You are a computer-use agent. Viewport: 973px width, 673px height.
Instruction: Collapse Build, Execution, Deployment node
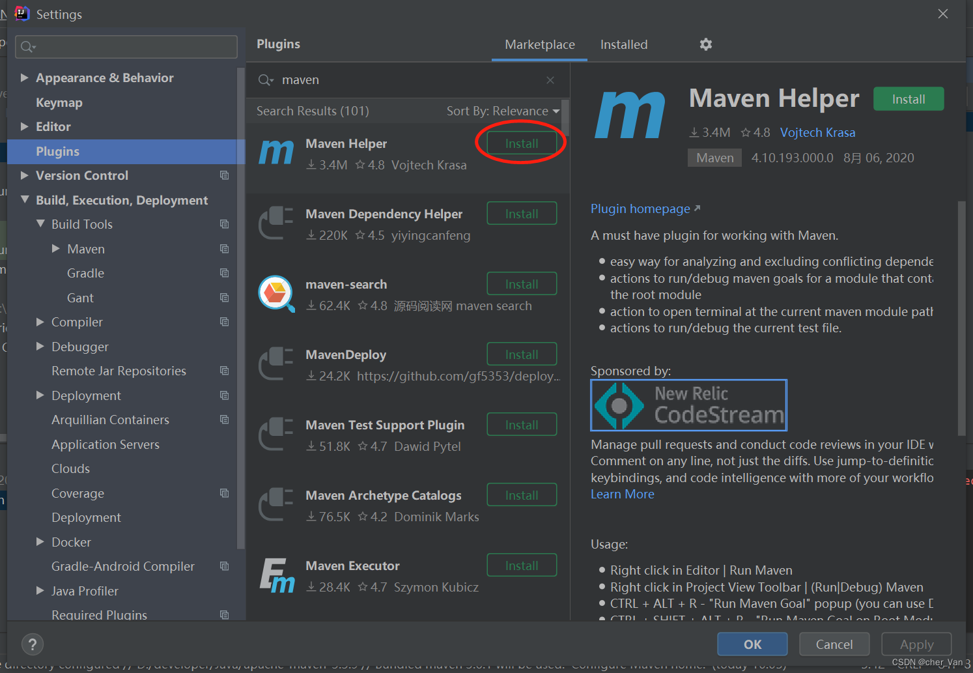click(24, 200)
